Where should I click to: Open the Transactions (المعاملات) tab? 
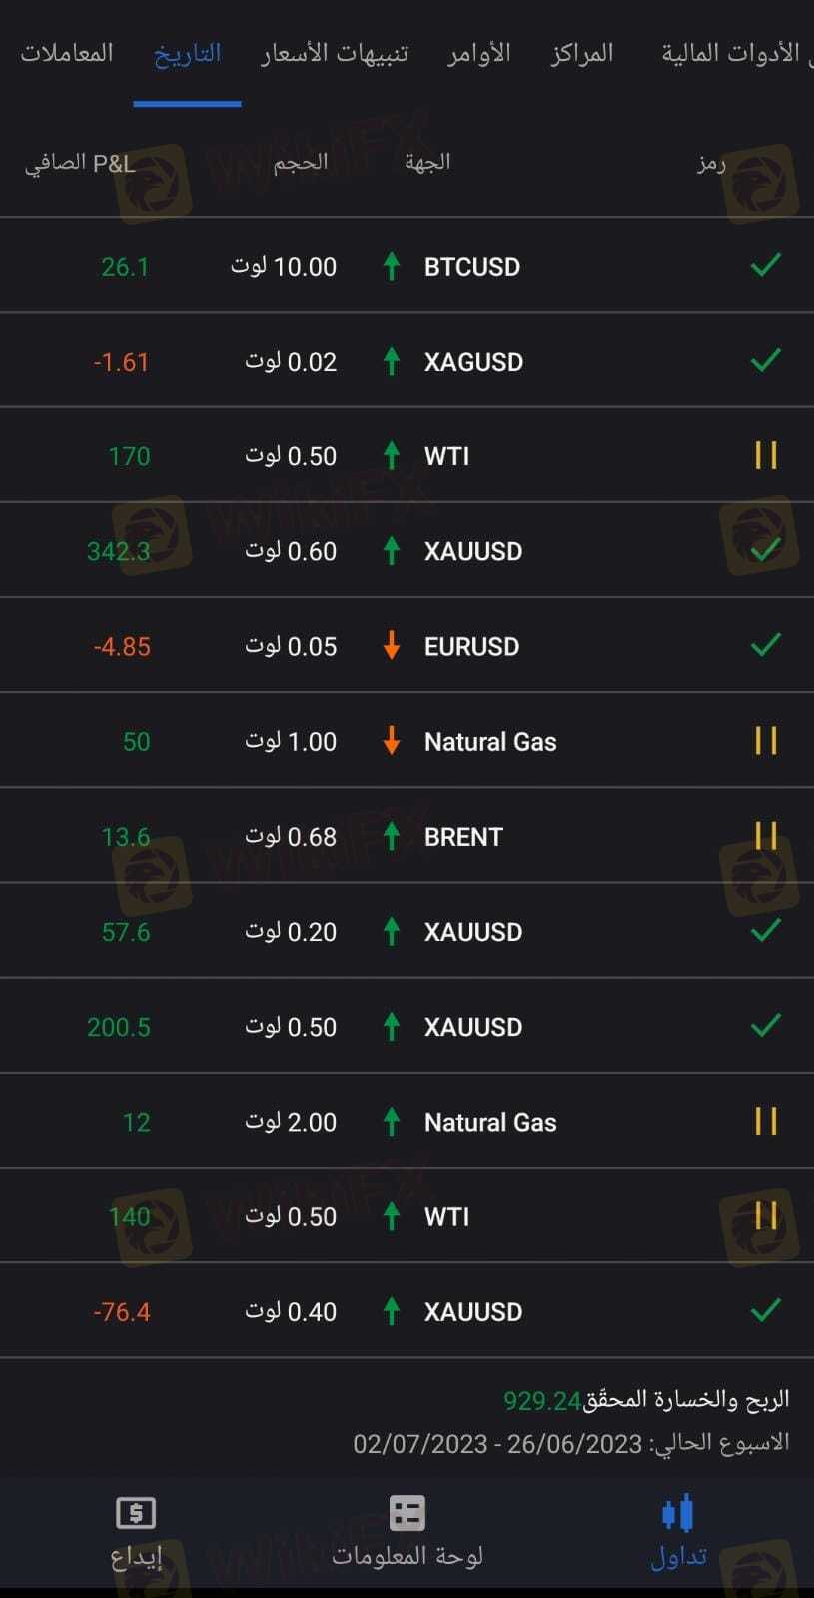point(67,54)
